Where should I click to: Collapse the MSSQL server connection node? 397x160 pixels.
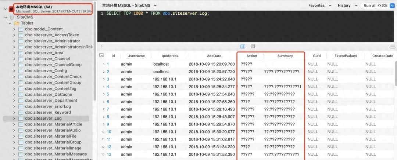pyautogui.click(x=5, y=9)
